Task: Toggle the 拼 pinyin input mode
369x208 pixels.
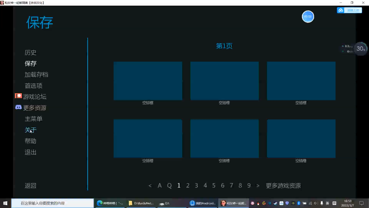Action: pyautogui.click(x=334, y=203)
